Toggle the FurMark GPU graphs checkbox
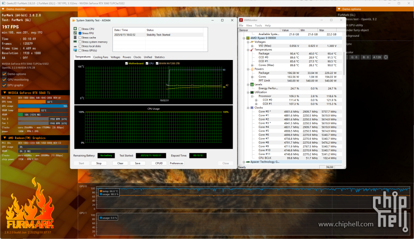414x239 pixels. [4, 85]
